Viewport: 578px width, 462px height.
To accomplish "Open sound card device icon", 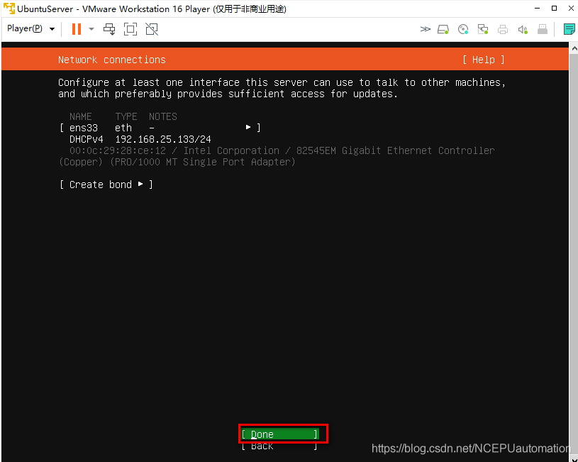I will (523, 29).
